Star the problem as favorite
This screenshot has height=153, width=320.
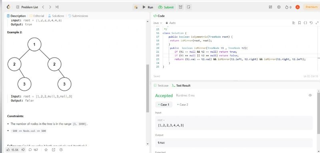tap(46, 150)
